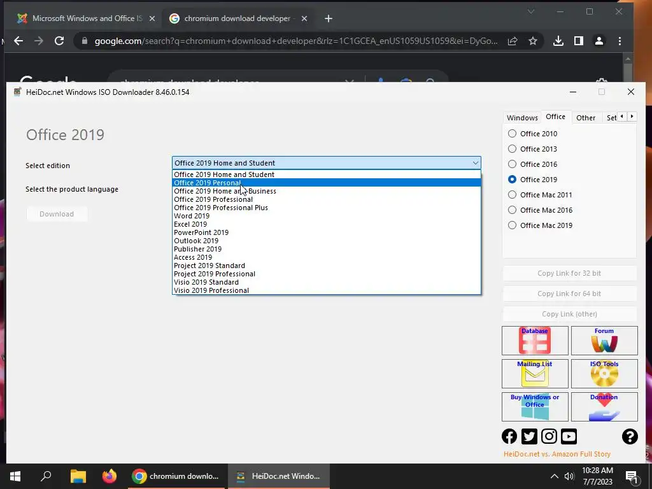Screen dimensions: 652x489
Task: Choose Office 2019 Personal from list
Action: point(327,183)
